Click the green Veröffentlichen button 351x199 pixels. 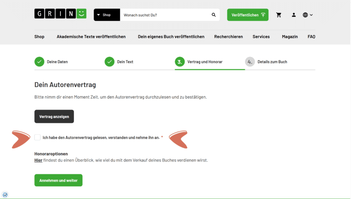(x=247, y=15)
